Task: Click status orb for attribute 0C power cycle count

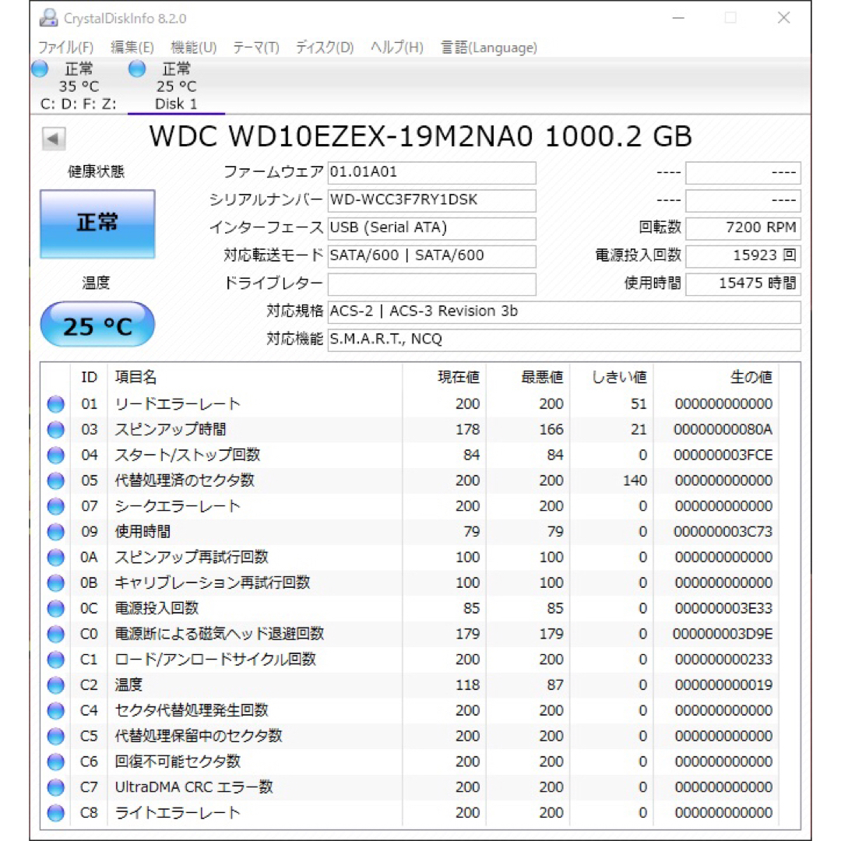Action: [56, 609]
